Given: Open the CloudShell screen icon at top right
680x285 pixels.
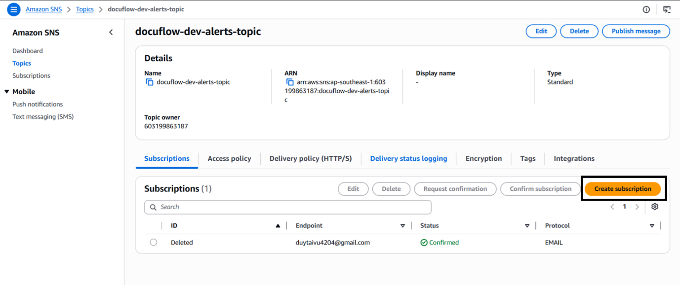Looking at the screenshot, I should pos(667,9).
